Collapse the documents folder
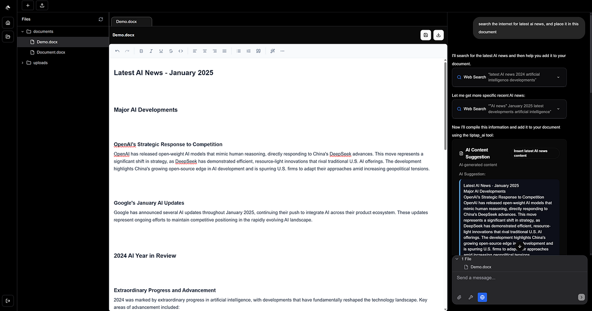This screenshot has width=592, height=311. point(22,32)
